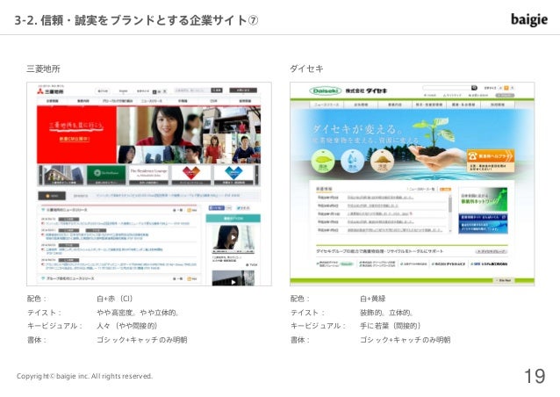Click the Twitter tweet button
The image size is (560, 397).
[243, 207]
